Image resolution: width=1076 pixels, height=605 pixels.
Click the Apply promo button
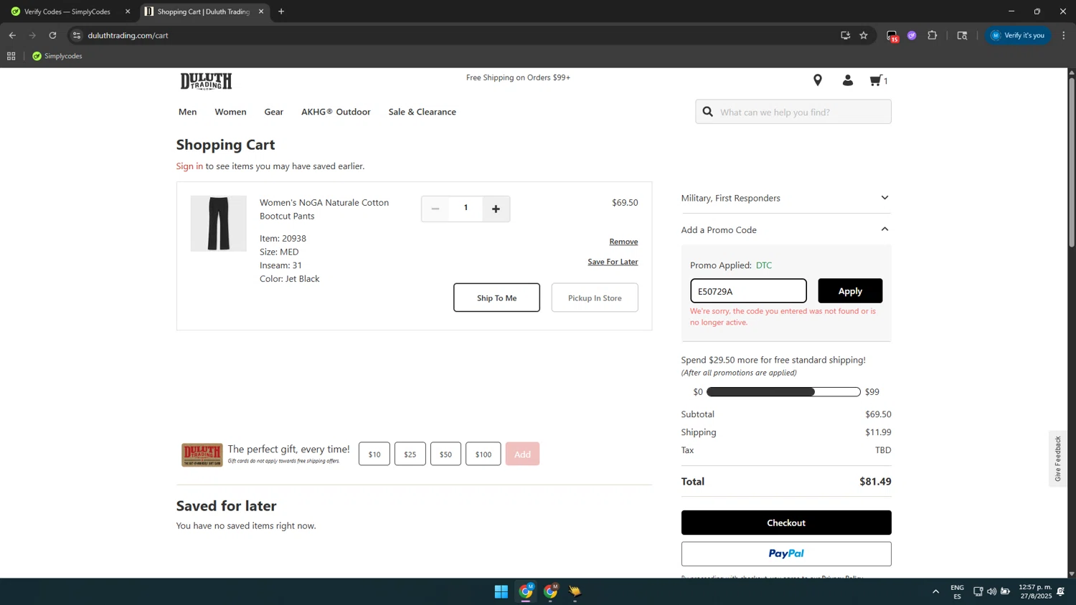(850, 291)
